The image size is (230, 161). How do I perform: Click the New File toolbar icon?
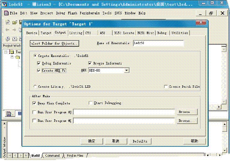(8, 22)
